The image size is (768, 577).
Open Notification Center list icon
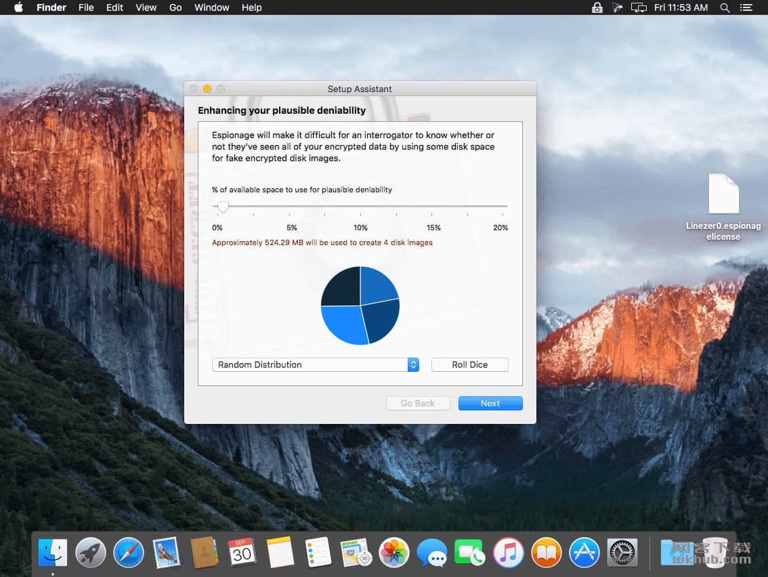pos(746,7)
